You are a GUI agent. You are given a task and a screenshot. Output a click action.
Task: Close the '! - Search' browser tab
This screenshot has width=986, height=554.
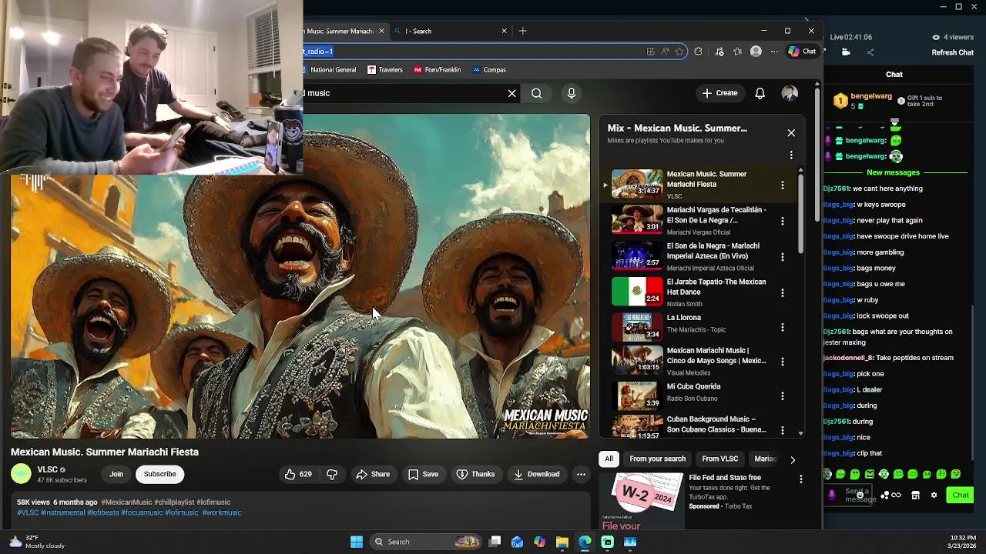click(504, 31)
